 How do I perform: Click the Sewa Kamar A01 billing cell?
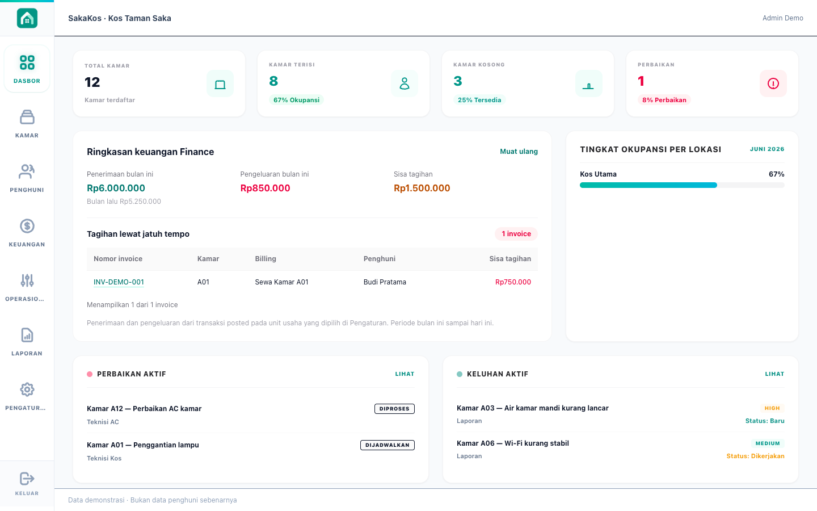tap(281, 282)
